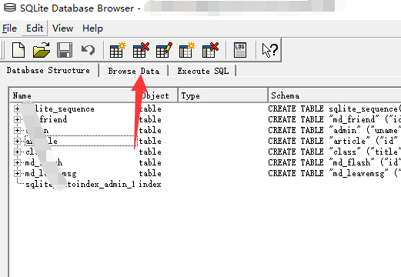Click the Save floppy disk icon
The image size is (401, 277).
(65, 50)
